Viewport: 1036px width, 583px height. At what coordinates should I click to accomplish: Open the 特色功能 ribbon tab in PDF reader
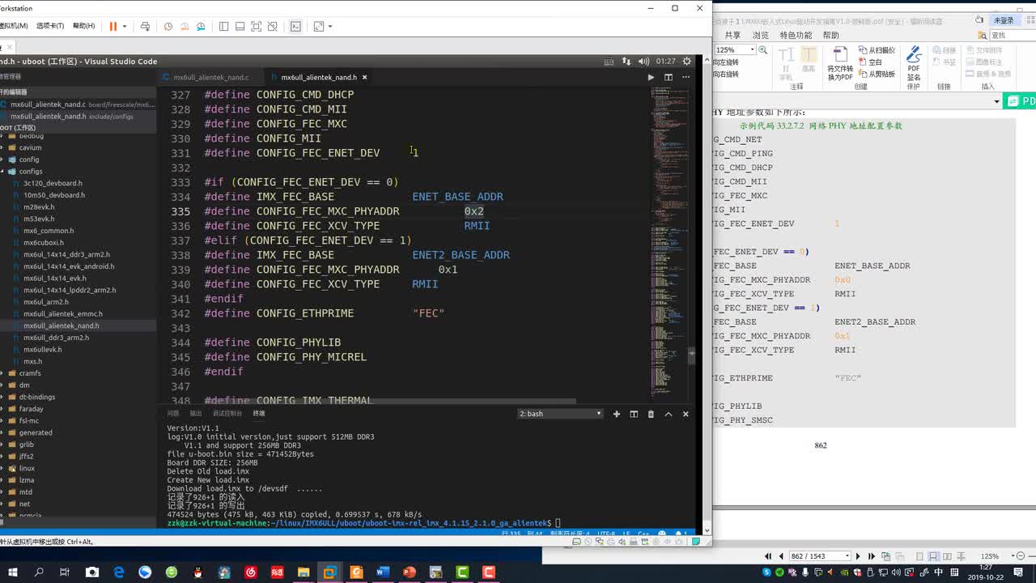point(796,35)
